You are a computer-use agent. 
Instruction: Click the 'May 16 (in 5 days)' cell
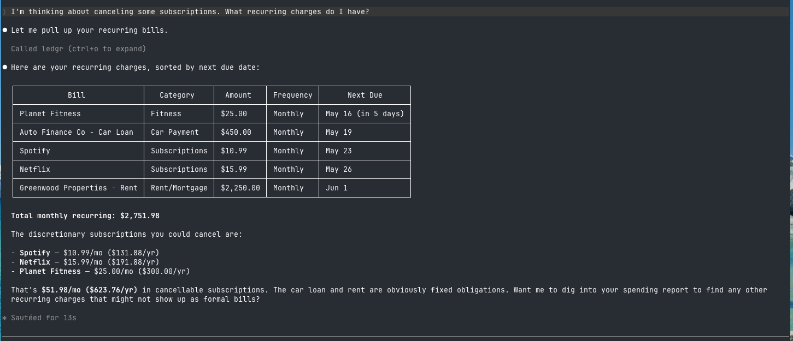point(365,113)
